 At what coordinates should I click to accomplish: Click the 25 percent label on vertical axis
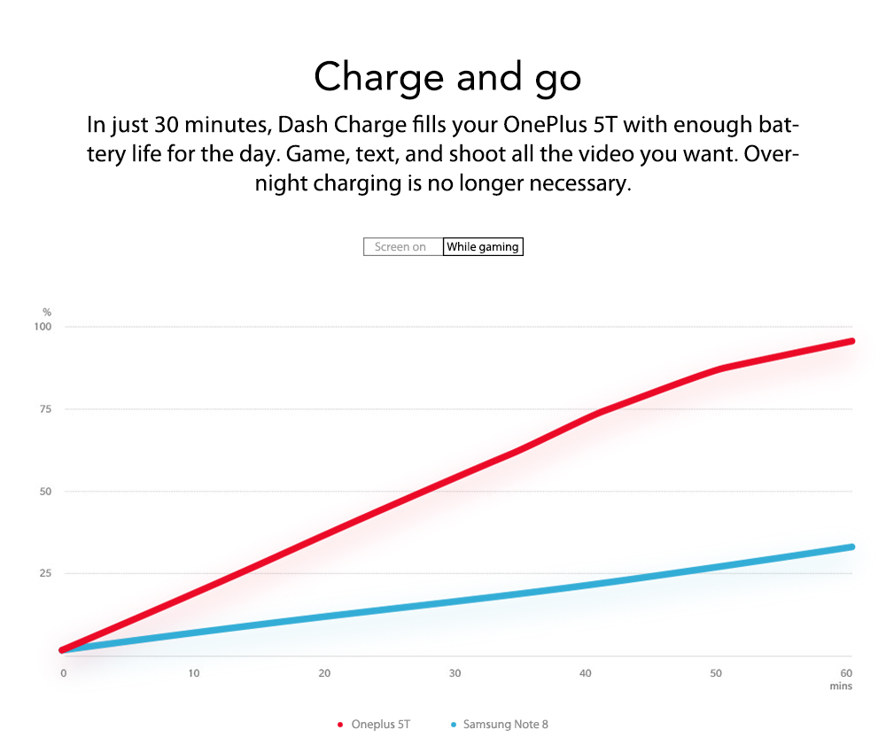46,573
